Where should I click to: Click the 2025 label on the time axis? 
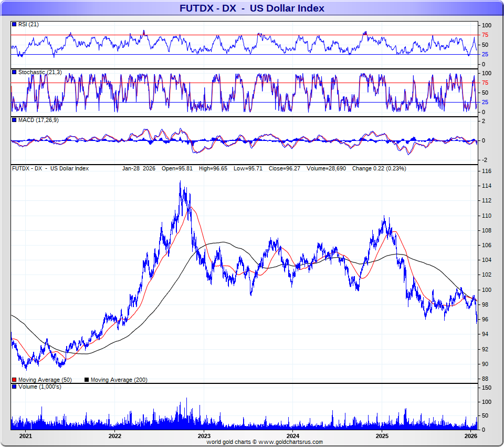click(382, 436)
